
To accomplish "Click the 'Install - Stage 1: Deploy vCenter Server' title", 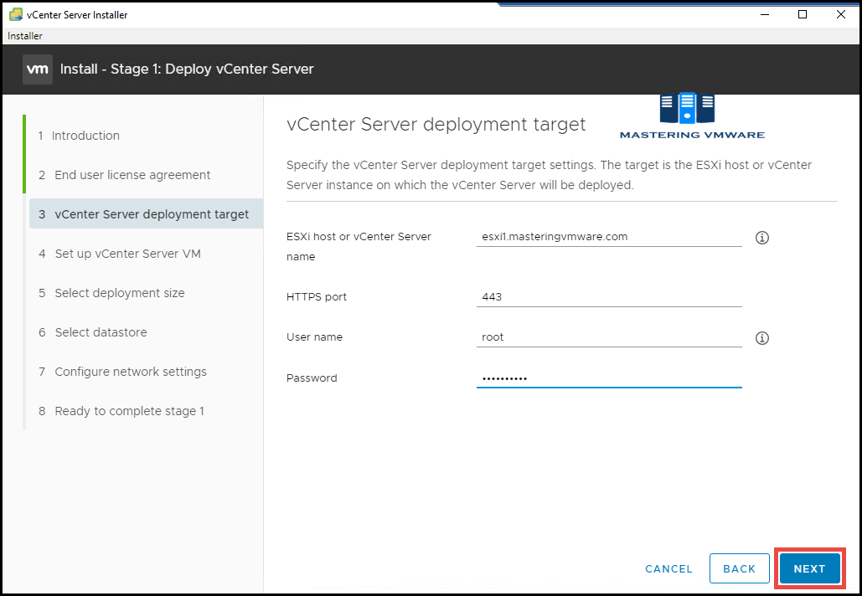I will click(187, 69).
